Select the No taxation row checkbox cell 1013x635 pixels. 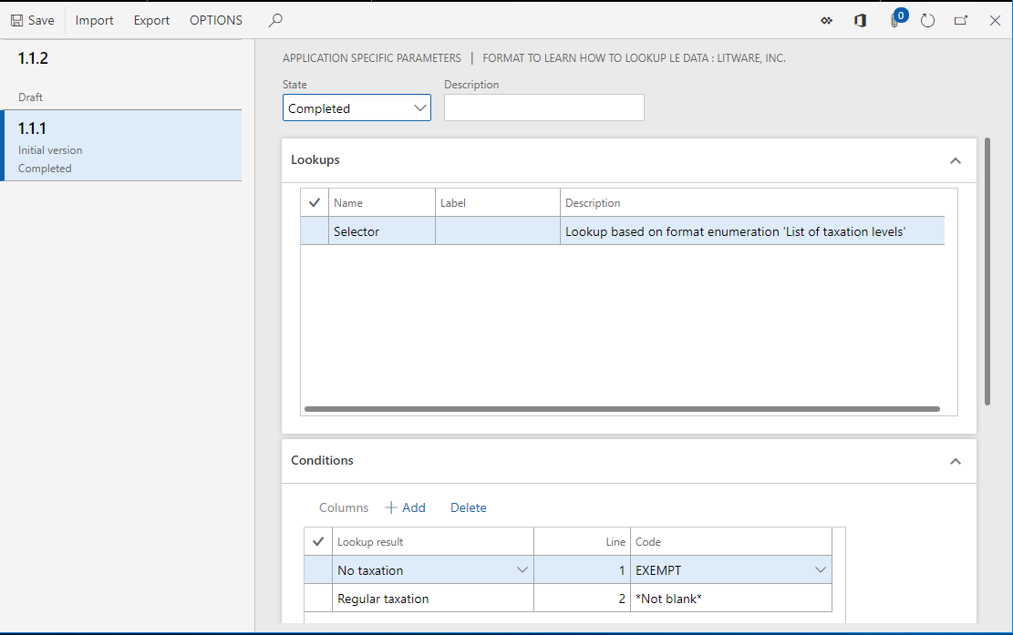318,569
